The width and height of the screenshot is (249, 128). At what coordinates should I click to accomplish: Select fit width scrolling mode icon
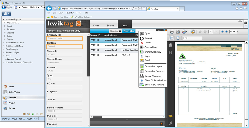tap(172, 38)
